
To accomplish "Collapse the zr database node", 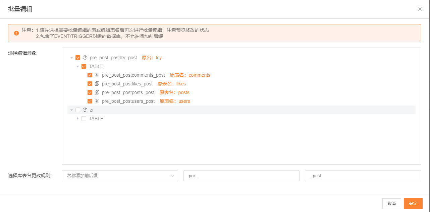I will (71, 110).
